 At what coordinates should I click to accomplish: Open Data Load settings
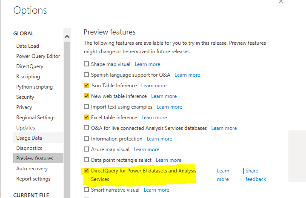click(x=28, y=46)
